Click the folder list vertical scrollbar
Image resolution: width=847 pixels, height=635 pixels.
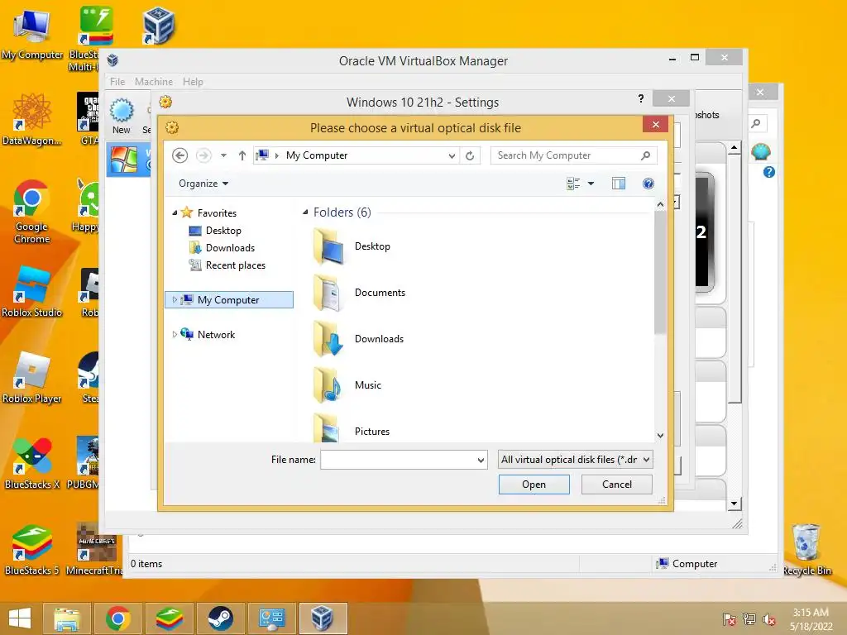pyautogui.click(x=660, y=272)
